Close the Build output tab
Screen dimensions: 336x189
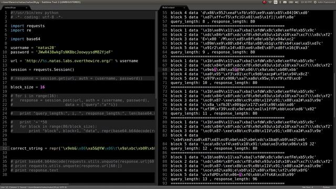click(x=184, y=7)
